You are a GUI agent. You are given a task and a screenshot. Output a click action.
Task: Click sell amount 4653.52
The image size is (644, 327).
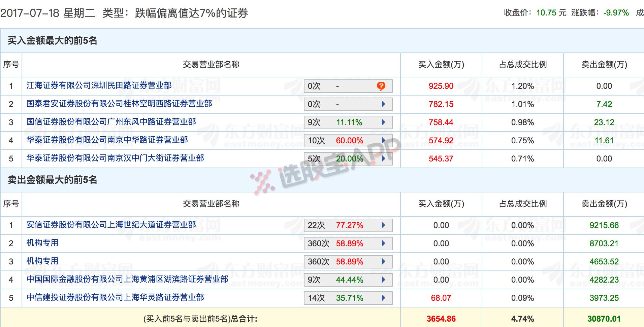pyautogui.click(x=604, y=262)
